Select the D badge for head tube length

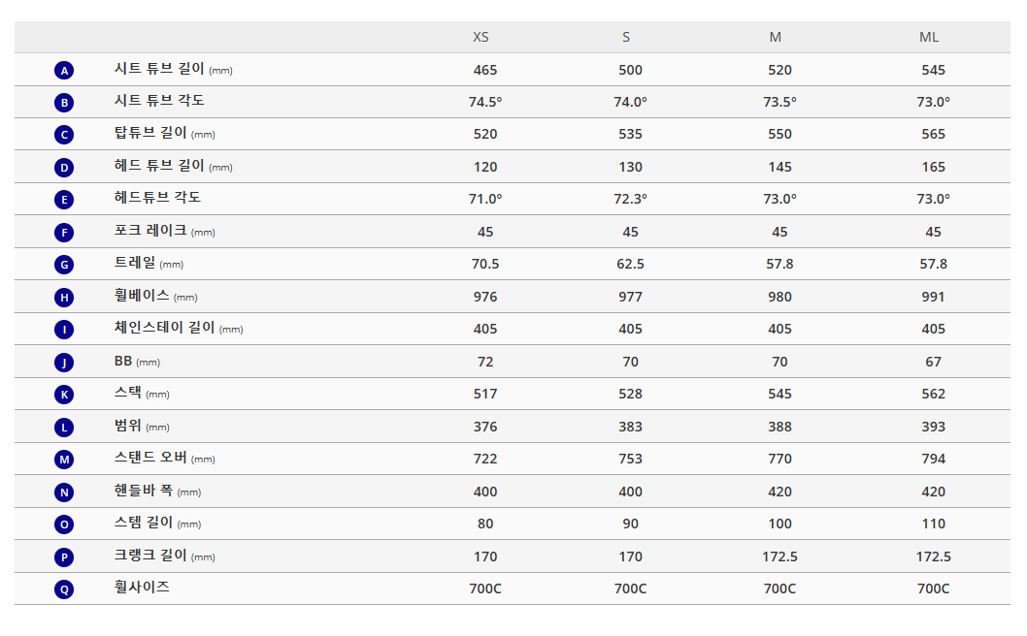(64, 168)
